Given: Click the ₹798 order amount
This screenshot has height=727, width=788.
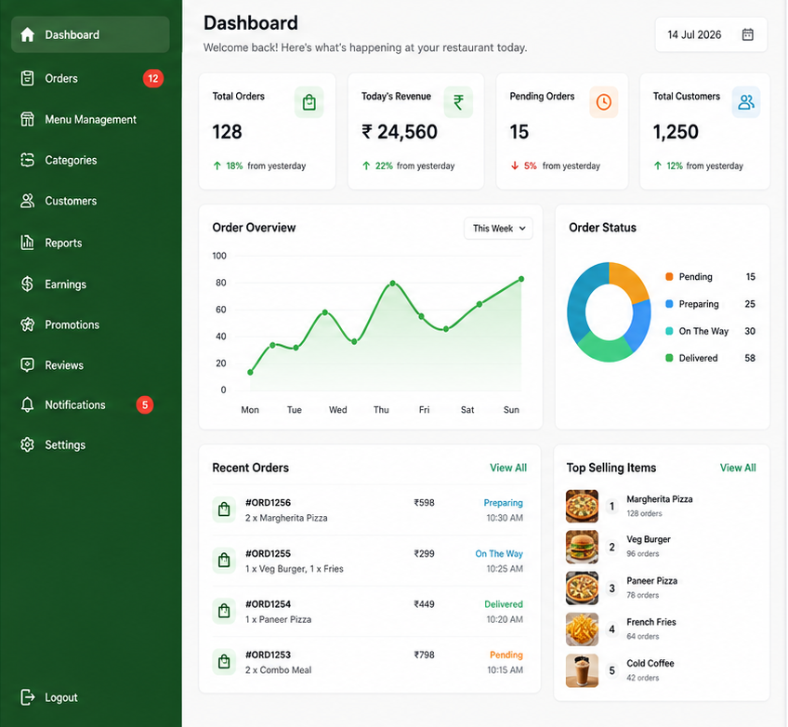Looking at the screenshot, I should click(424, 655).
